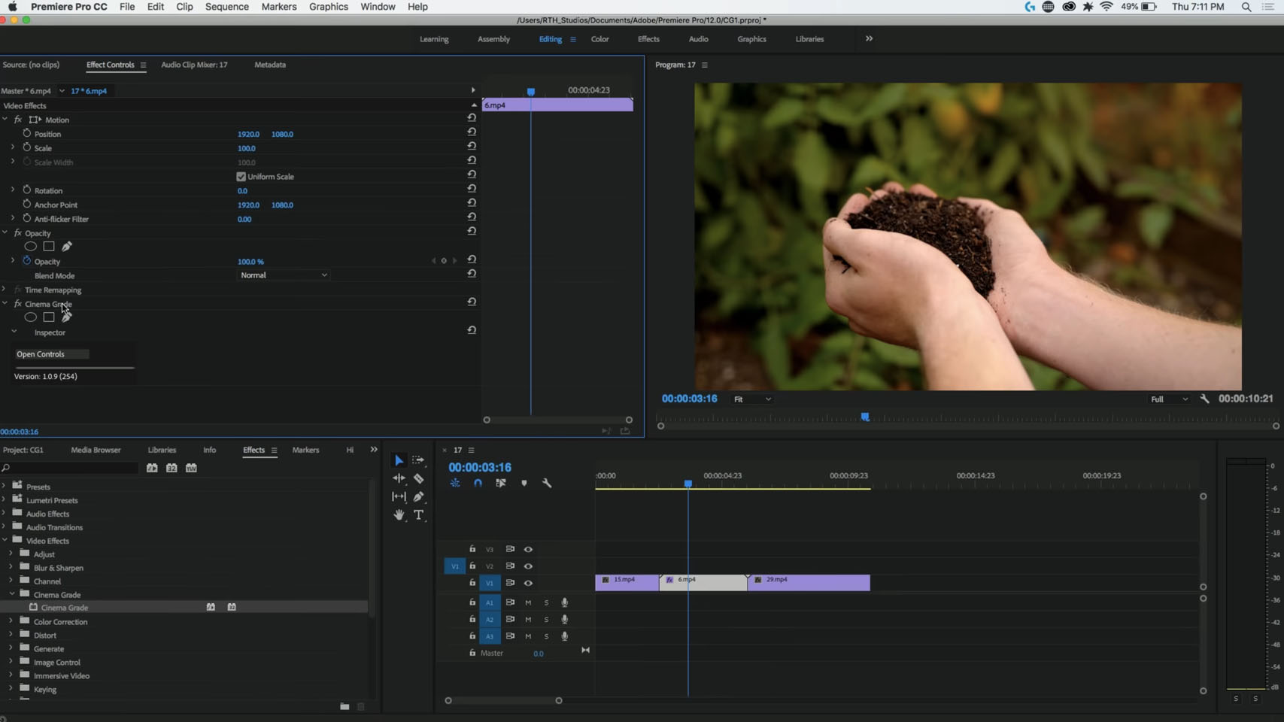Screen dimensions: 1284x722
Task: Select the Hand tool
Action: [399, 515]
